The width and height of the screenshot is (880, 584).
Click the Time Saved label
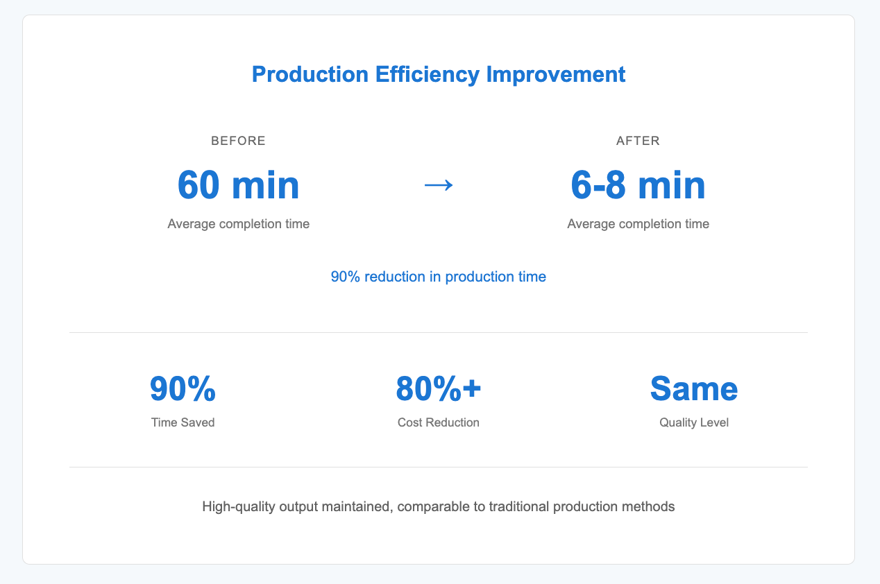click(183, 422)
